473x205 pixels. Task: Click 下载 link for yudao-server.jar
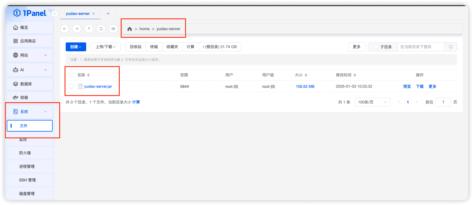click(420, 86)
